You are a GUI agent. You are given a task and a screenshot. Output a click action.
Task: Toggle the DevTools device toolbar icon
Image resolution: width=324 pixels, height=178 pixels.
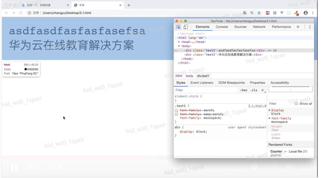click(186, 27)
